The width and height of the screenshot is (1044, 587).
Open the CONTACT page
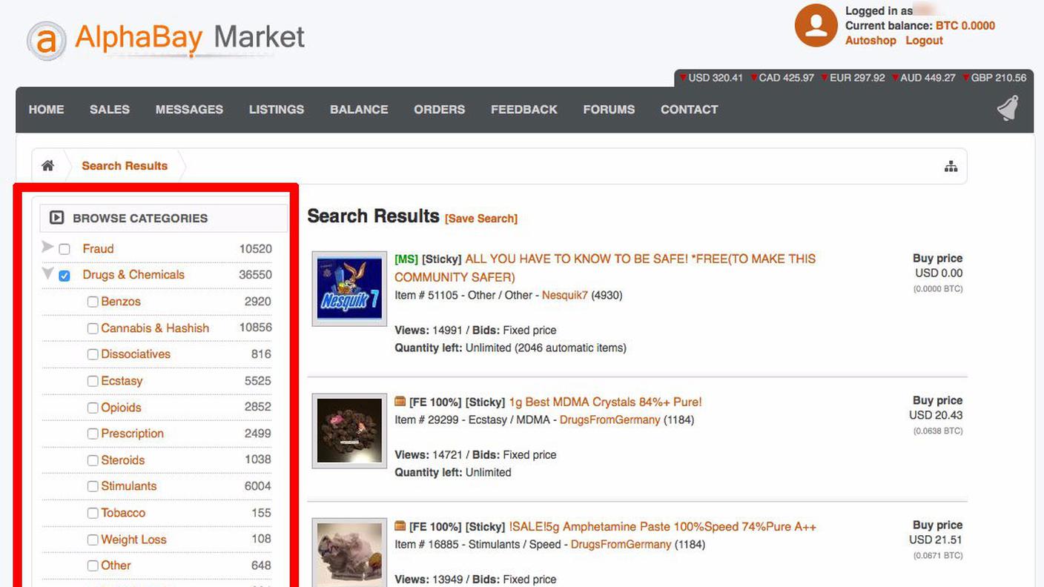tap(690, 109)
